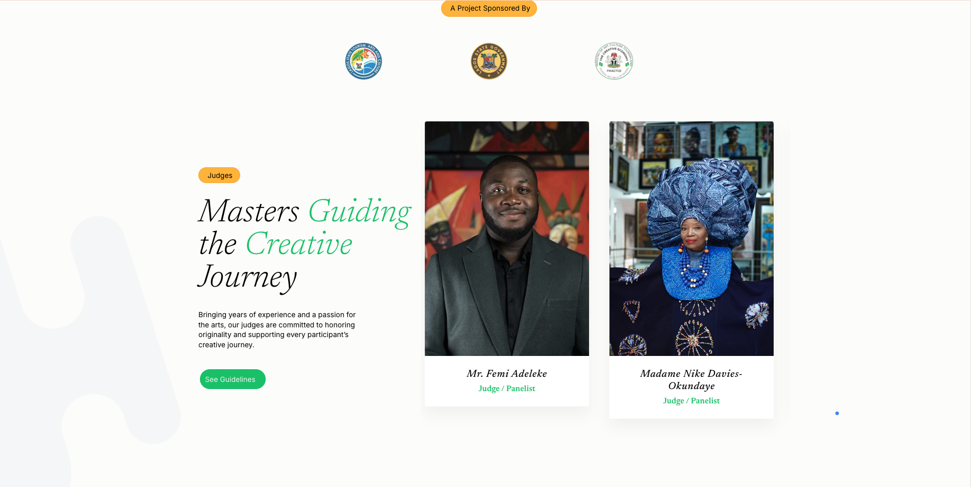Image resolution: width=971 pixels, height=487 pixels.
Task: Click the Lagos State Tourism, Arts and Culture logo
Action: (x=364, y=61)
